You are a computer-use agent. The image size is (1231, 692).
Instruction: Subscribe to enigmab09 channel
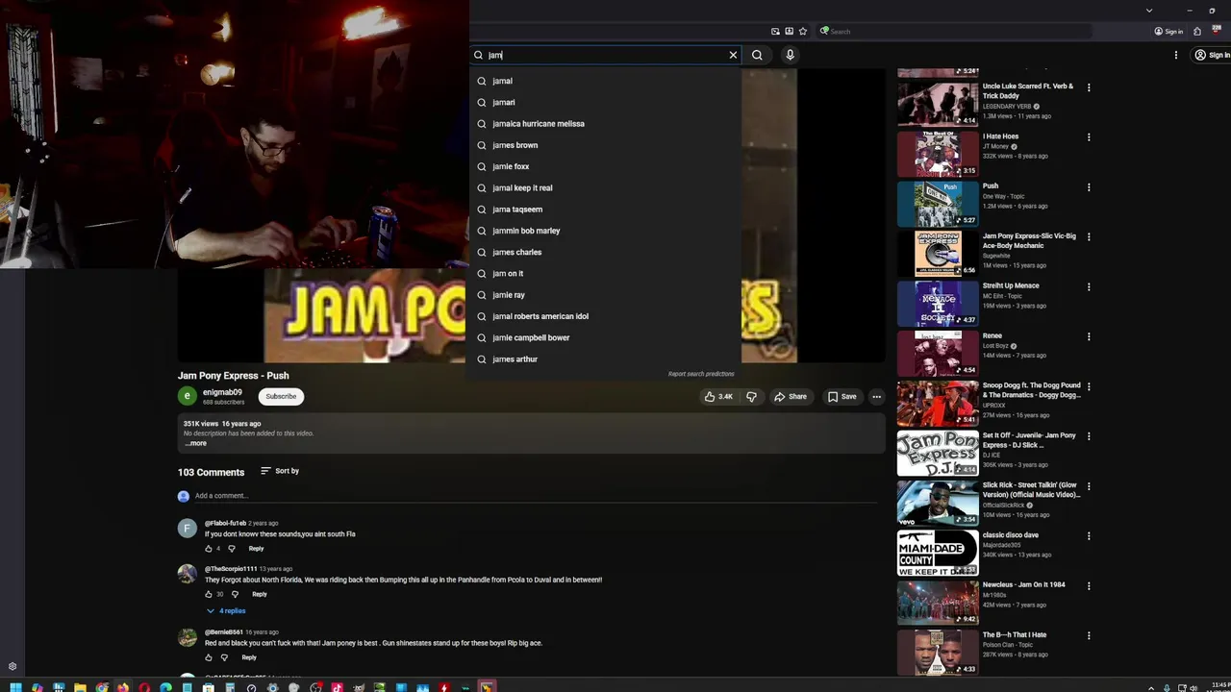tap(281, 396)
